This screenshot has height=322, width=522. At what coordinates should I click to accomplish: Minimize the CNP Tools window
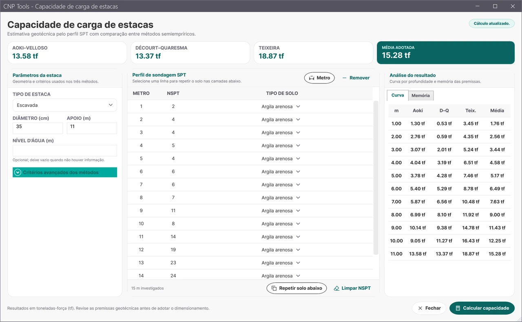click(x=477, y=6)
